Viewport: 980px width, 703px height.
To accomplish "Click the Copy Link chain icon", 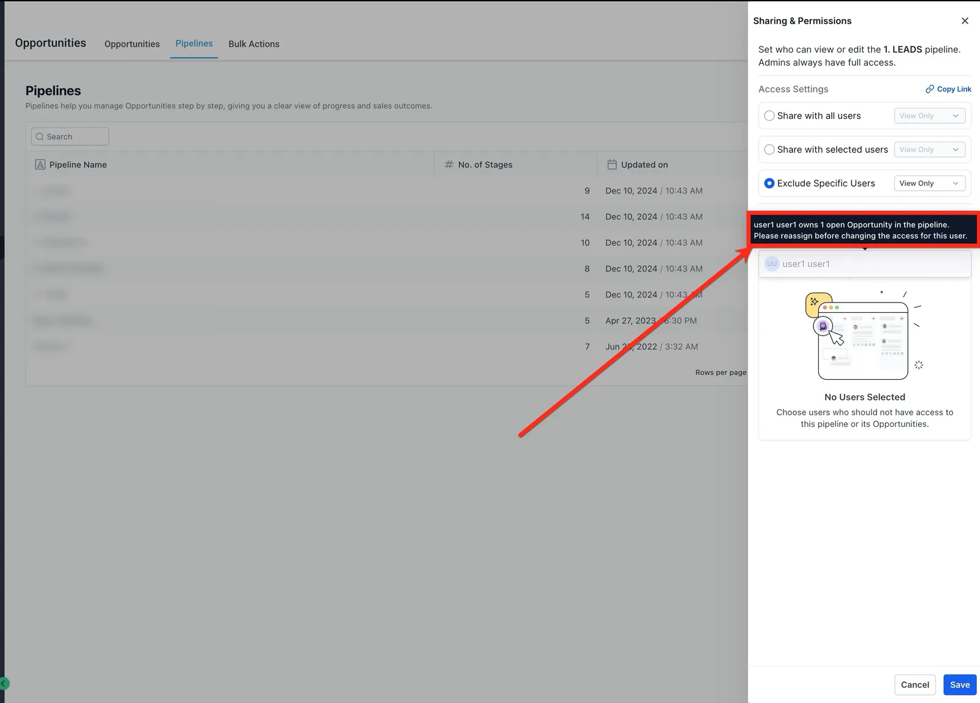I will pyautogui.click(x=930, y=89).
